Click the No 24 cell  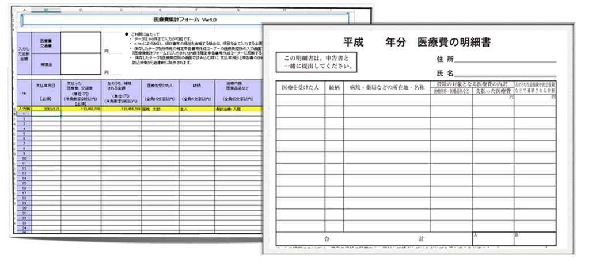coord(24,228)
